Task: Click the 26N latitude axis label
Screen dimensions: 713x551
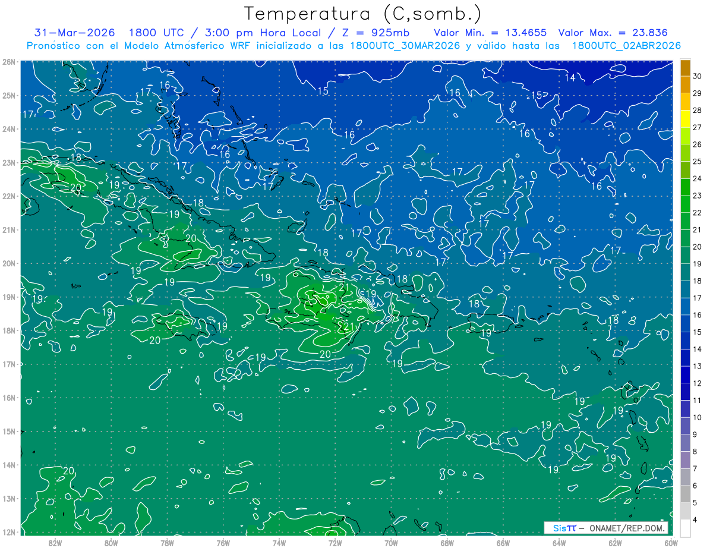Action: coord(9,62)
